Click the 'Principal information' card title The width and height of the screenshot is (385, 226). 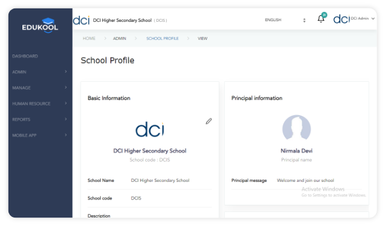click(257, 98)
